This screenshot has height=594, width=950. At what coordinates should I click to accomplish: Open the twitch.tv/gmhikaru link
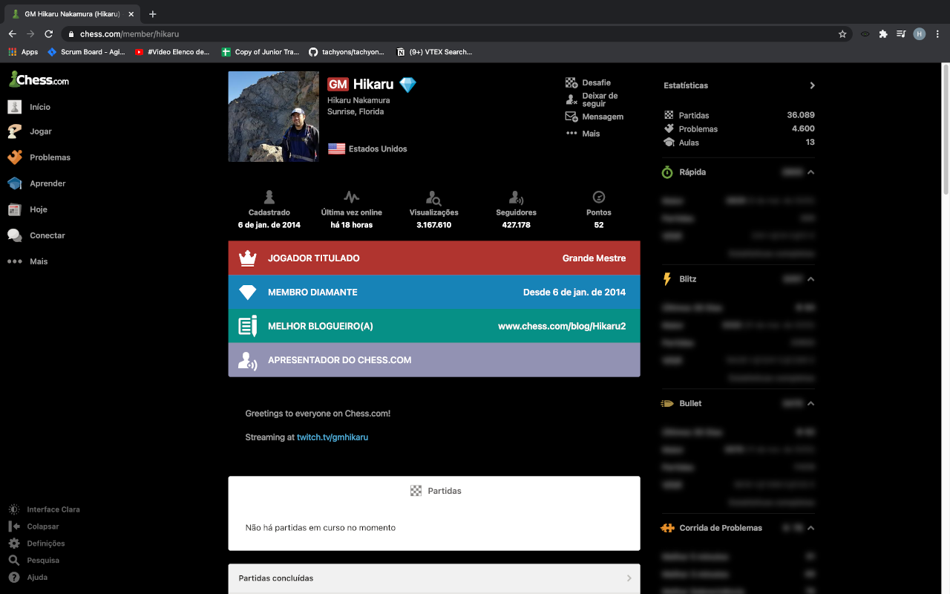pyautogui.click(x=332, y=437)
